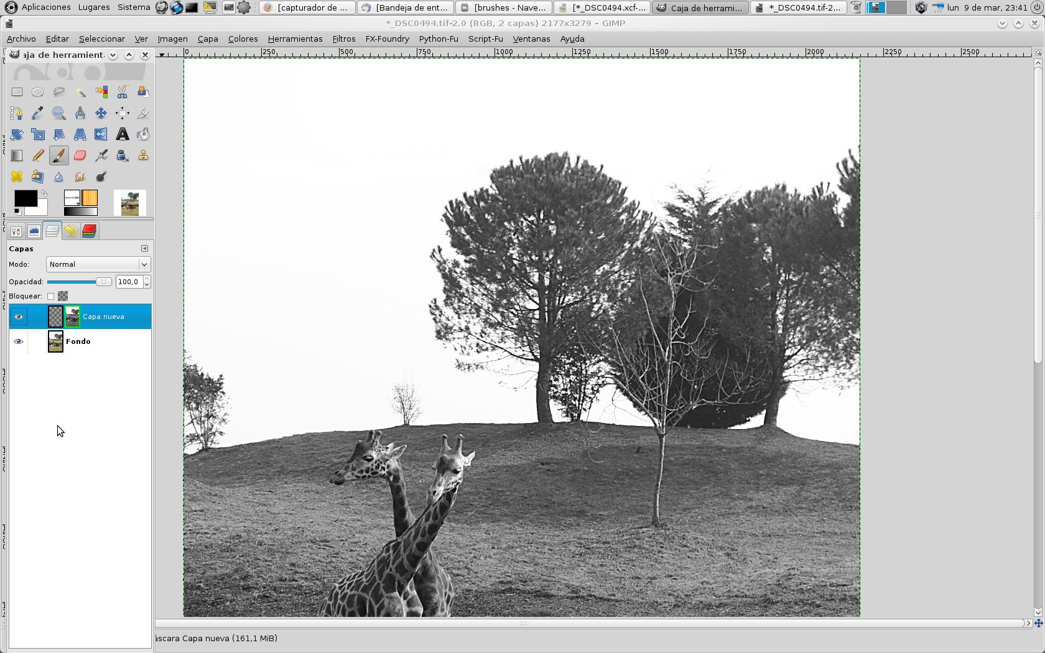The height and width of the screenshot is (653, 1045).
Task: Select the Perspective Clone tool
Action: [38, 177]
